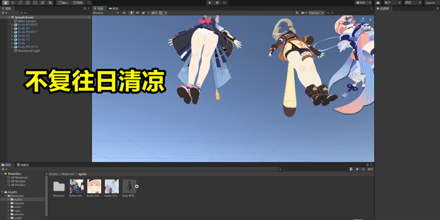440x220 pixels.
Task: Expand Body (3) in the Hierarchy
Action: (12, 28)
